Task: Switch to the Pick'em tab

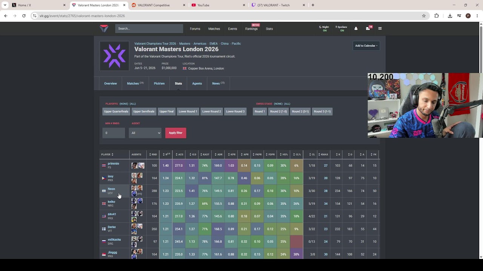Action: point(159,84)
